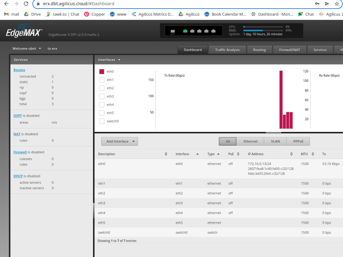Check the switch0 graph checkbox

[x=102, y=121]
